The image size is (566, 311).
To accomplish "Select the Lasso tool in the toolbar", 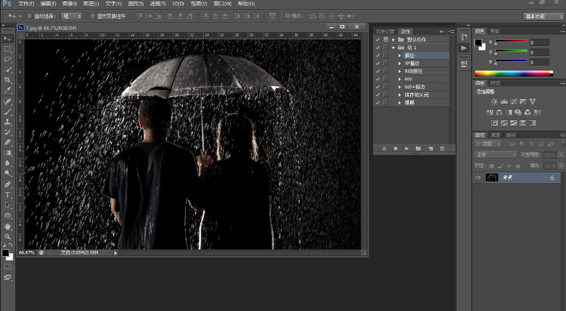I will (x=8, y=59).
